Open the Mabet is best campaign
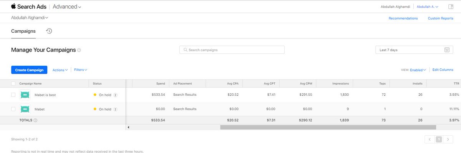Viewport: 461px width, 153px height. tap(45, 95)
